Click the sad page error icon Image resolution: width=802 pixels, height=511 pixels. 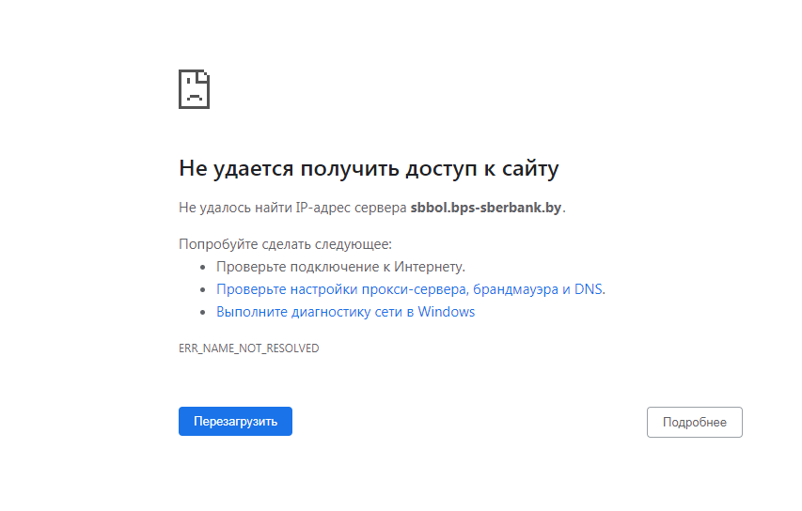click(x=194, y=89)
